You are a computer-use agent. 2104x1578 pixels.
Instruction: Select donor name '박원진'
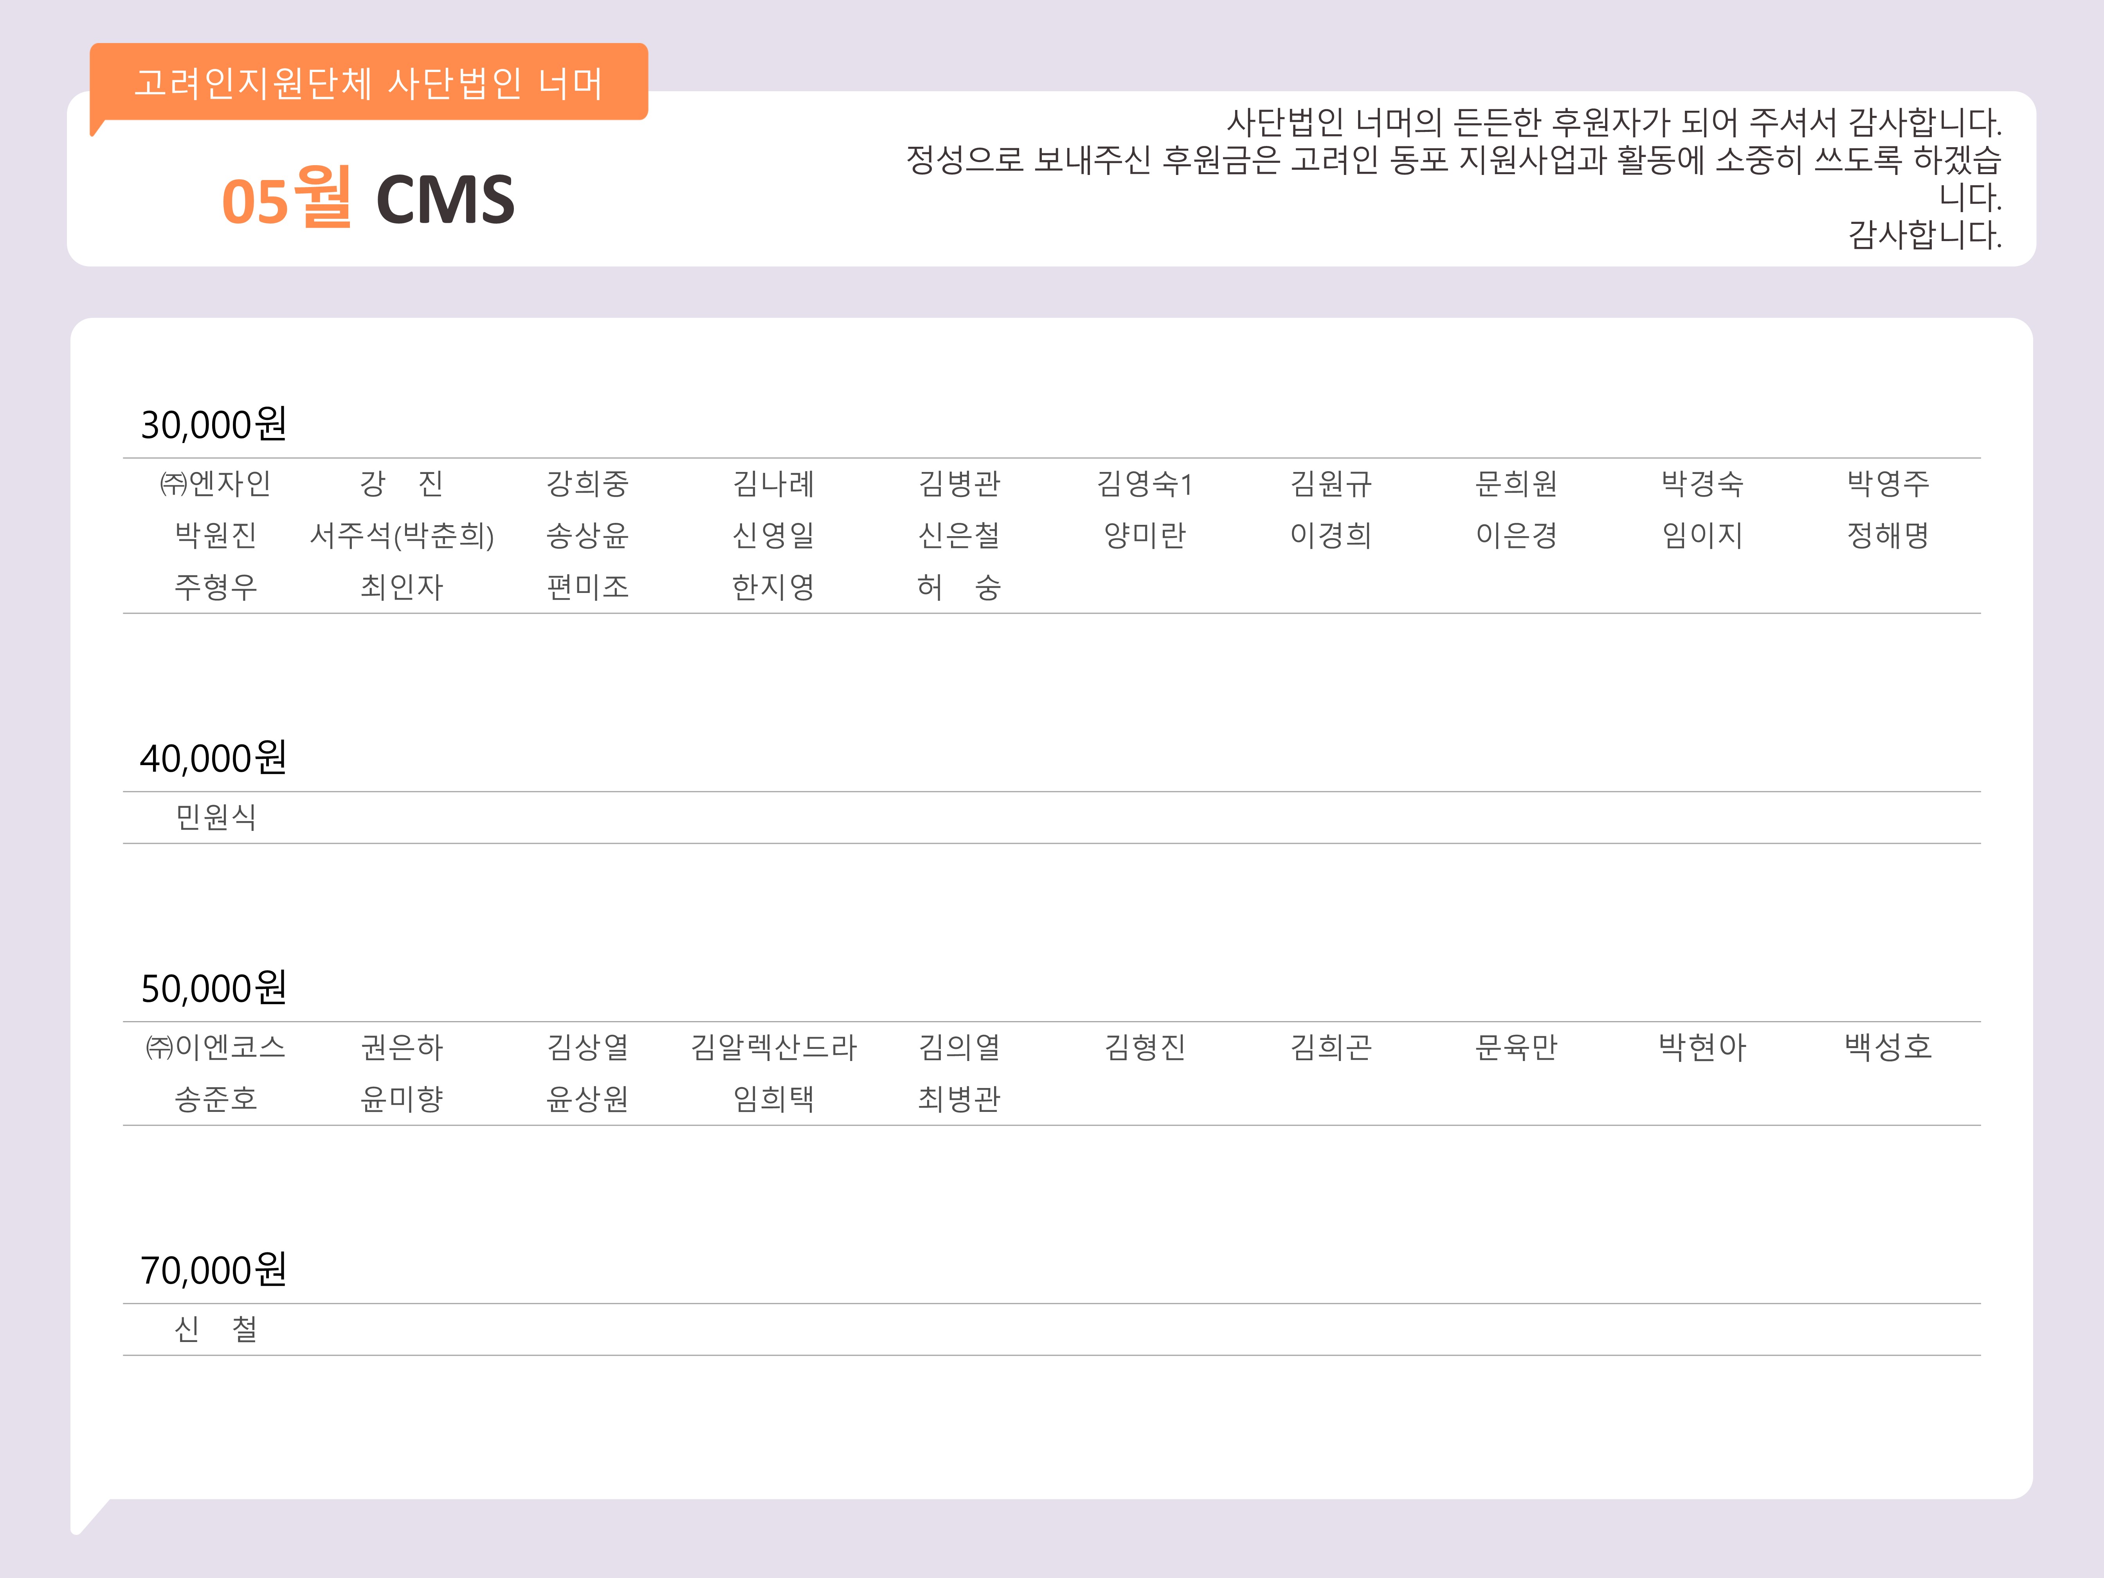coord(216,535)
